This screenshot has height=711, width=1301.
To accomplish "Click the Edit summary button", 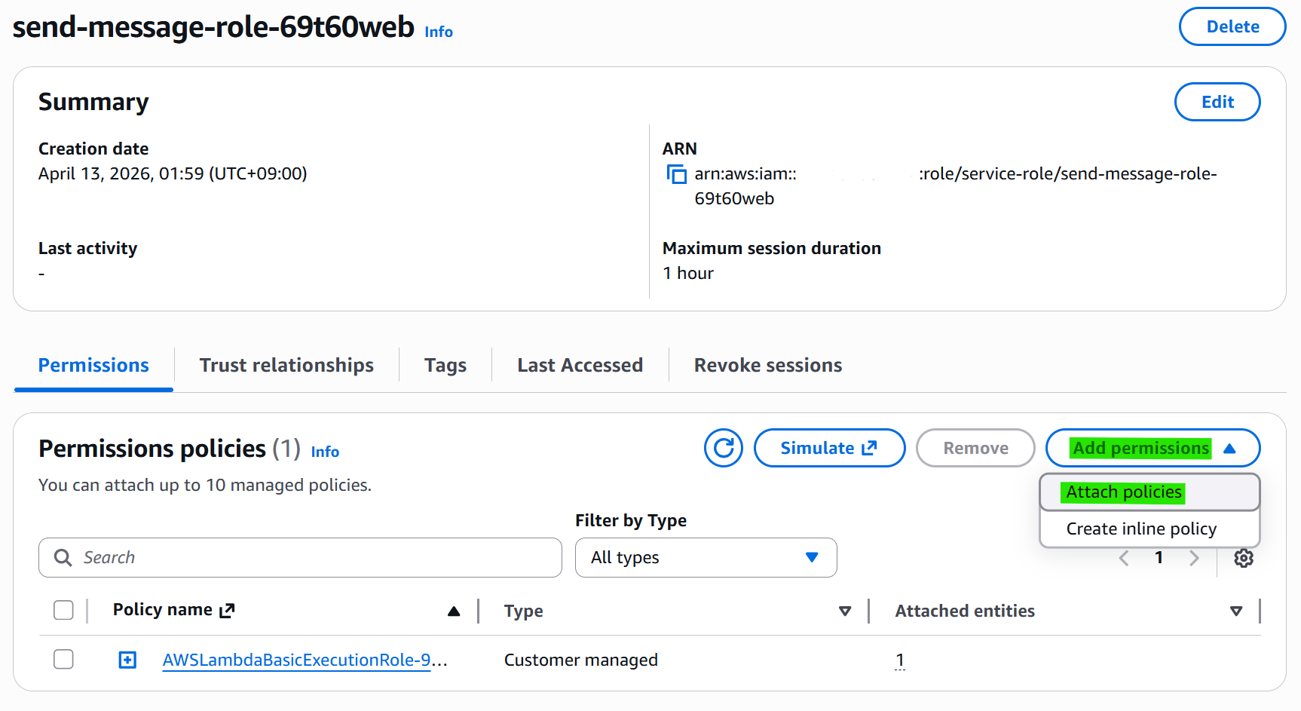I will [x=1217, y=102].
